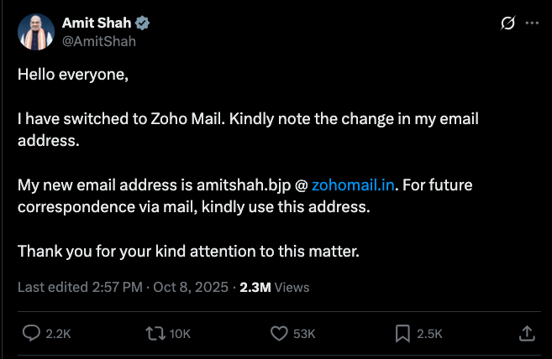Click the 2.5K bookmarks count
The width and height of the screenshot is (552, 359).
coord(429,334)
